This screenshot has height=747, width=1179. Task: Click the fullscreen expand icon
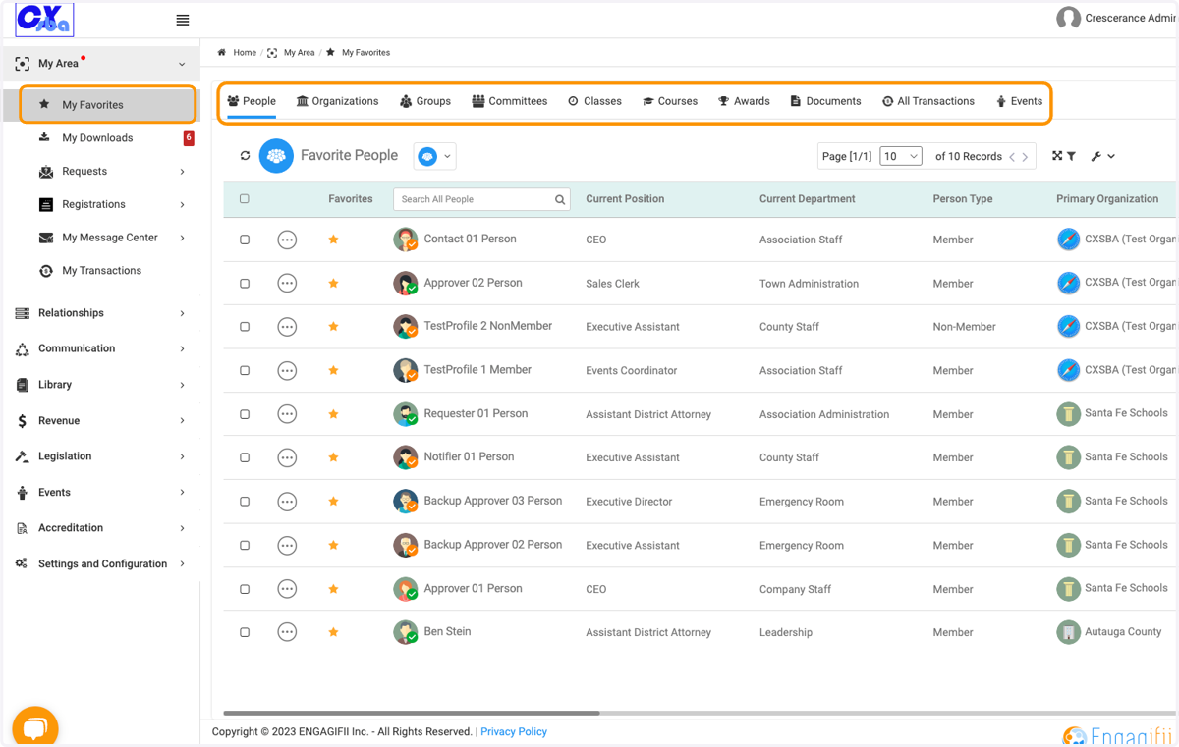[x=1057, y=156]
